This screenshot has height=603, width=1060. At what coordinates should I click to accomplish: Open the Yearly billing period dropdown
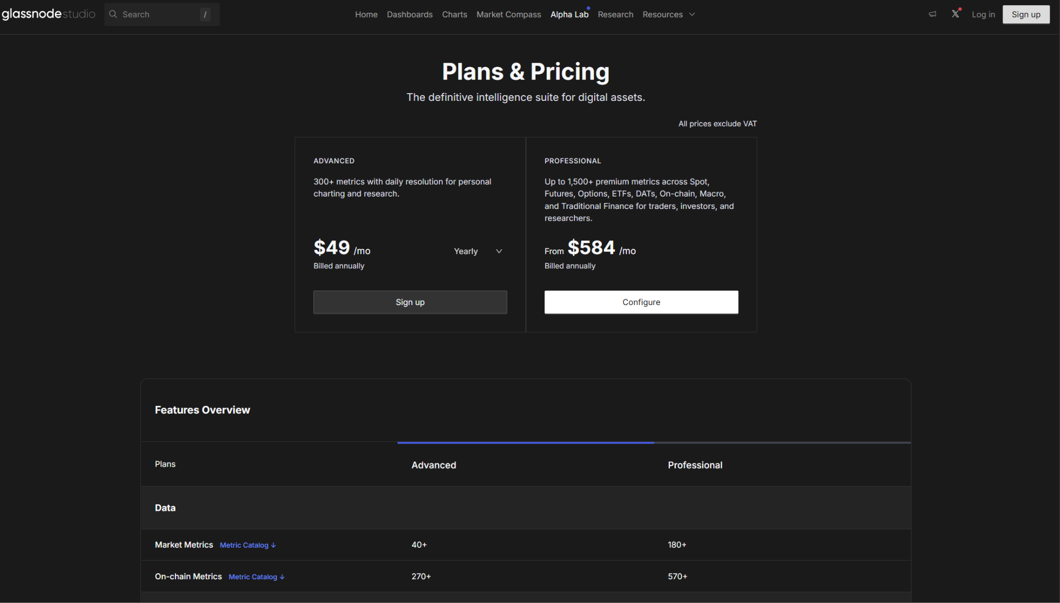click(x=478, y=251)
